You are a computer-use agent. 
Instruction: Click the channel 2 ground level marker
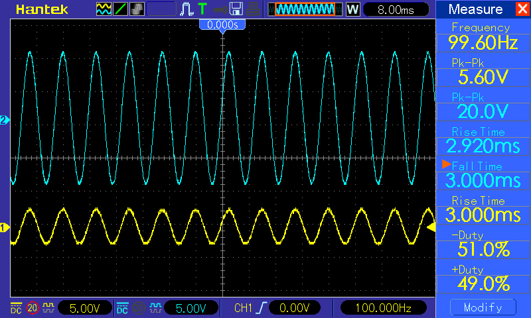click(x=5, y=120)
